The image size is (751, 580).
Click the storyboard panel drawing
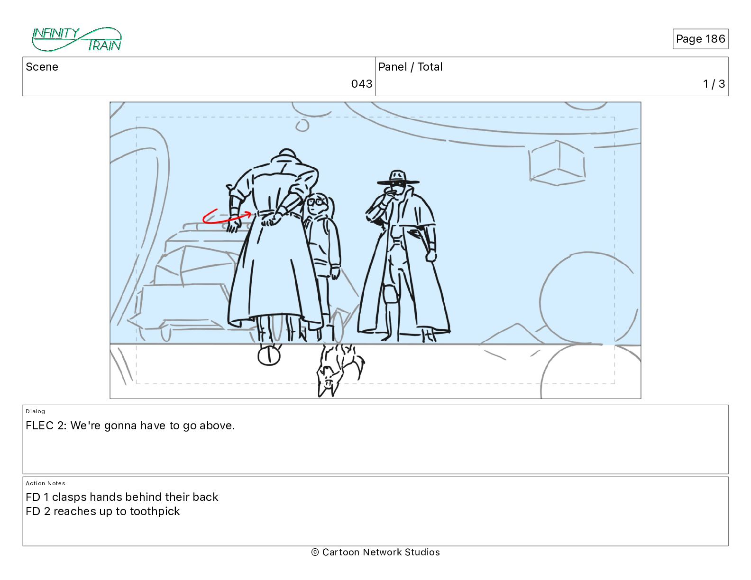375,250
